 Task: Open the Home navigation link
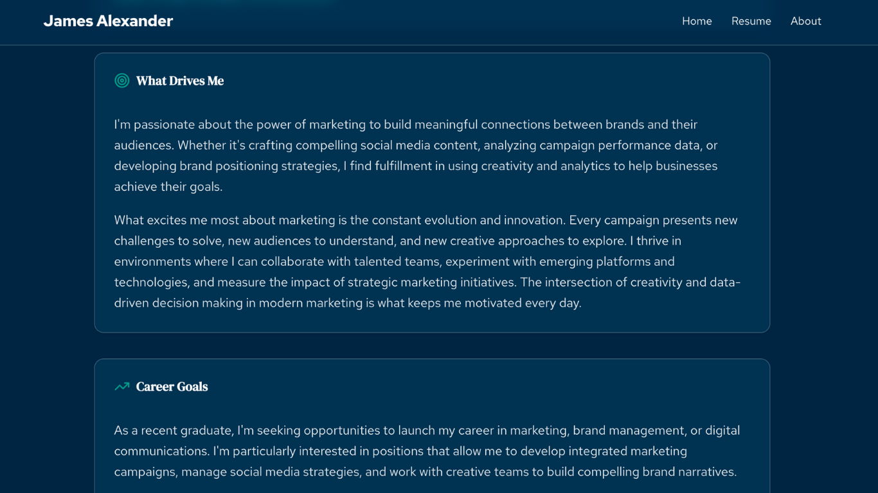[x=697, y=21]
